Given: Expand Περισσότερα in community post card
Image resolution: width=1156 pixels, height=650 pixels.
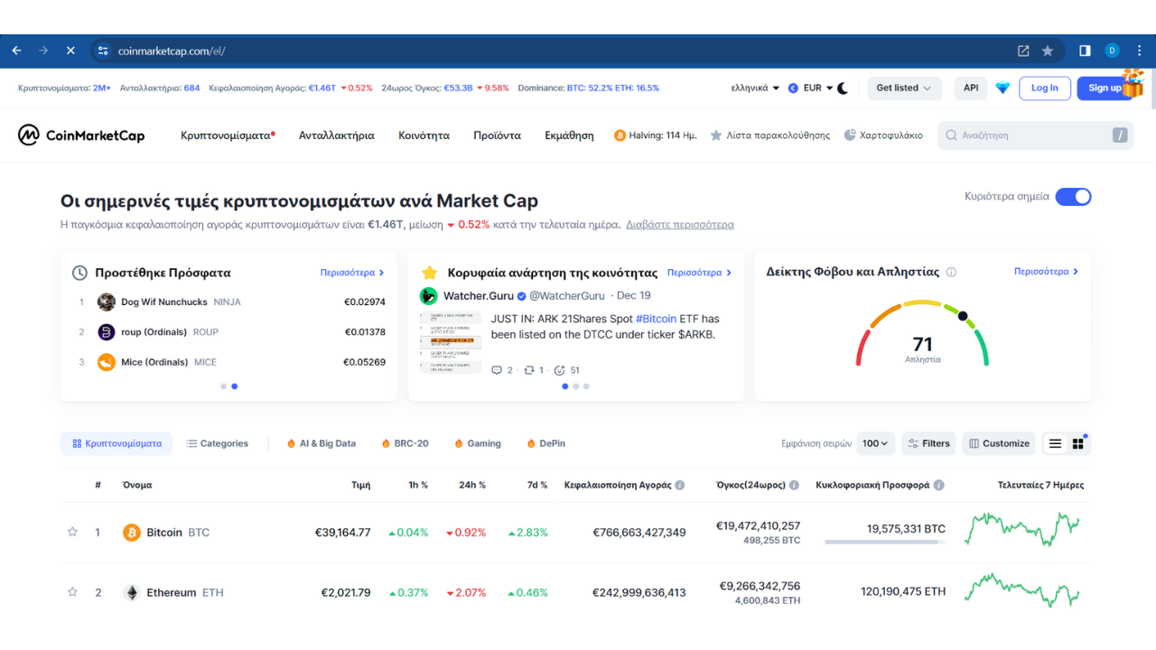Looking at the screenshot, I should point(699,272).
